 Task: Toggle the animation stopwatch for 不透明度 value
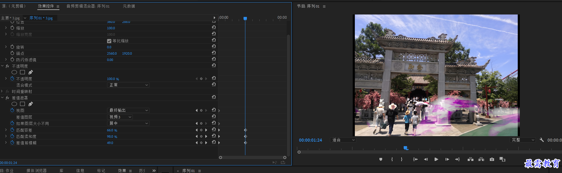coord(12,78)
